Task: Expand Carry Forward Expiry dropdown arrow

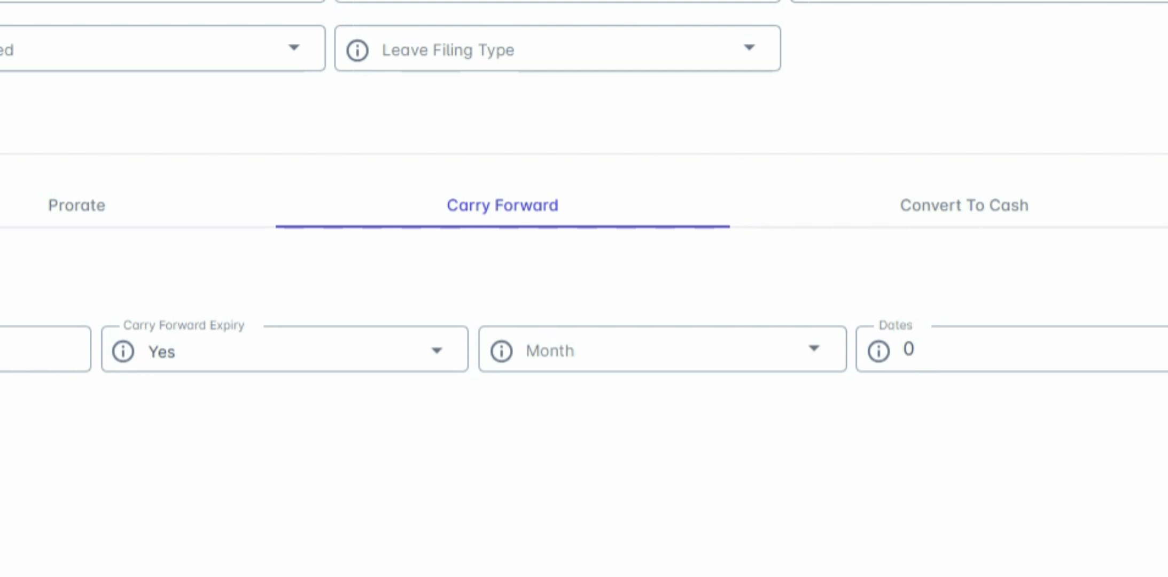Action: click(437, 350)
